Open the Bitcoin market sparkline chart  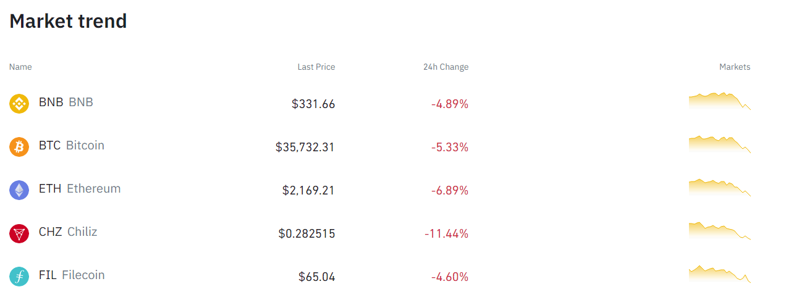pos(719,144)
